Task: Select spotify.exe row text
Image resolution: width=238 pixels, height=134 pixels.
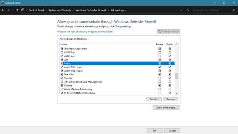Action: (x=69, y=56)
